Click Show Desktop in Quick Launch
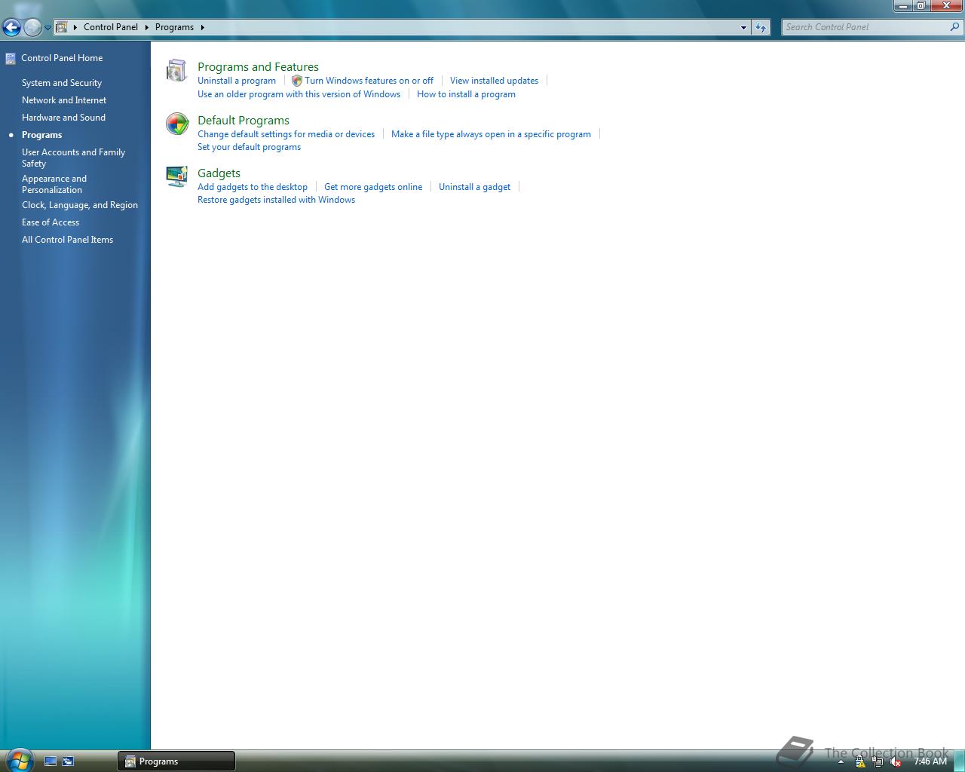The height and width of the screenshot is (772, 965). pyautogui.click(x=51, y=761)
